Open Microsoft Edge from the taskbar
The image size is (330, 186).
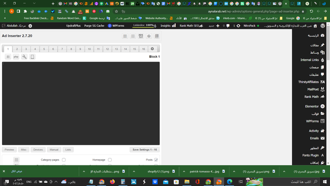click(229, 182)
